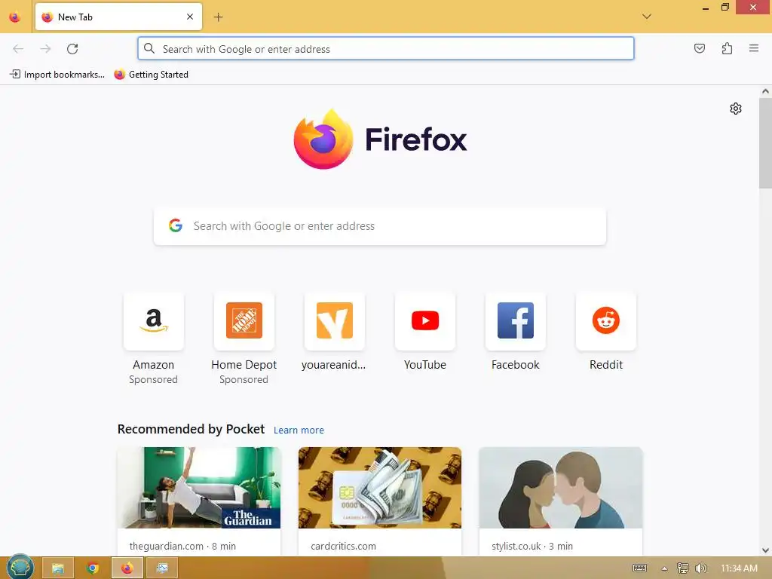Expand the list all tabs chevron
772x579 pixels.
[646, 17]
